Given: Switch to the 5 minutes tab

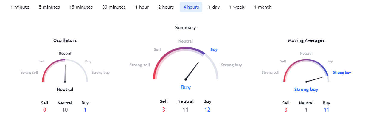Looking at the screenshot, I should (x=49, y=7).
